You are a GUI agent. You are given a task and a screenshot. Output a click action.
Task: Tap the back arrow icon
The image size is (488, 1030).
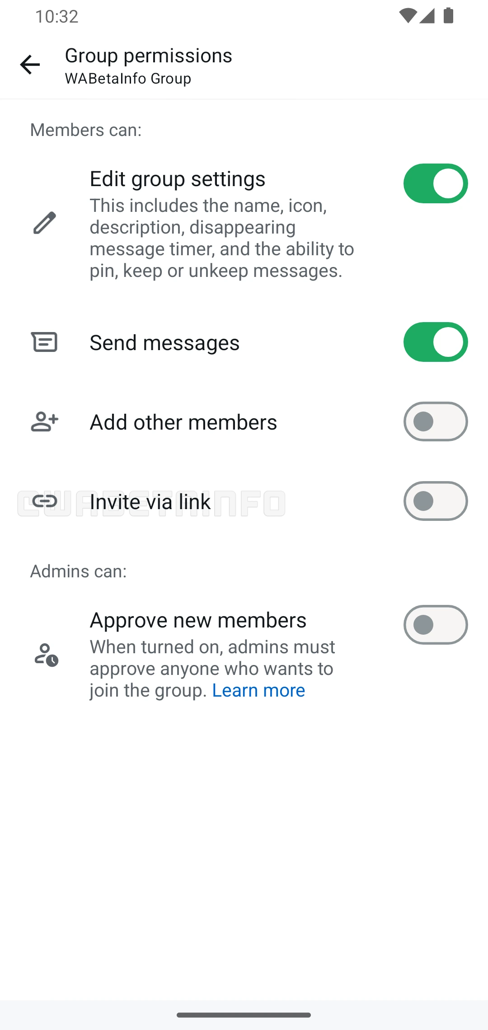coord(30,65)
